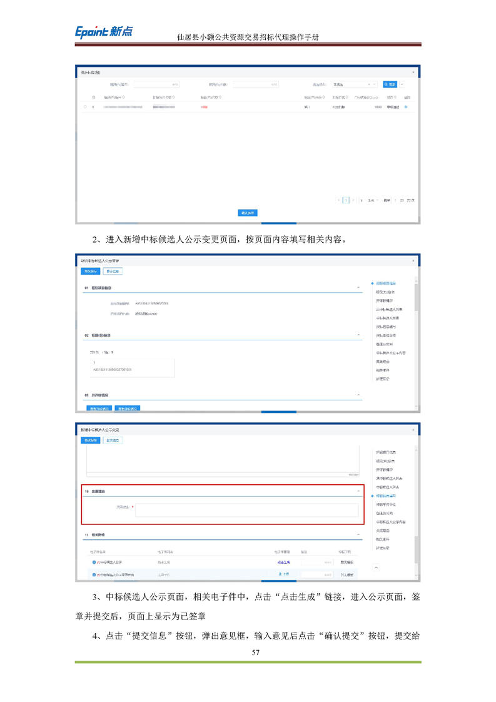Jump to 相关附件 in middle dialog's side navigation
Screen dimensions: 496x702
pos(382,370)
